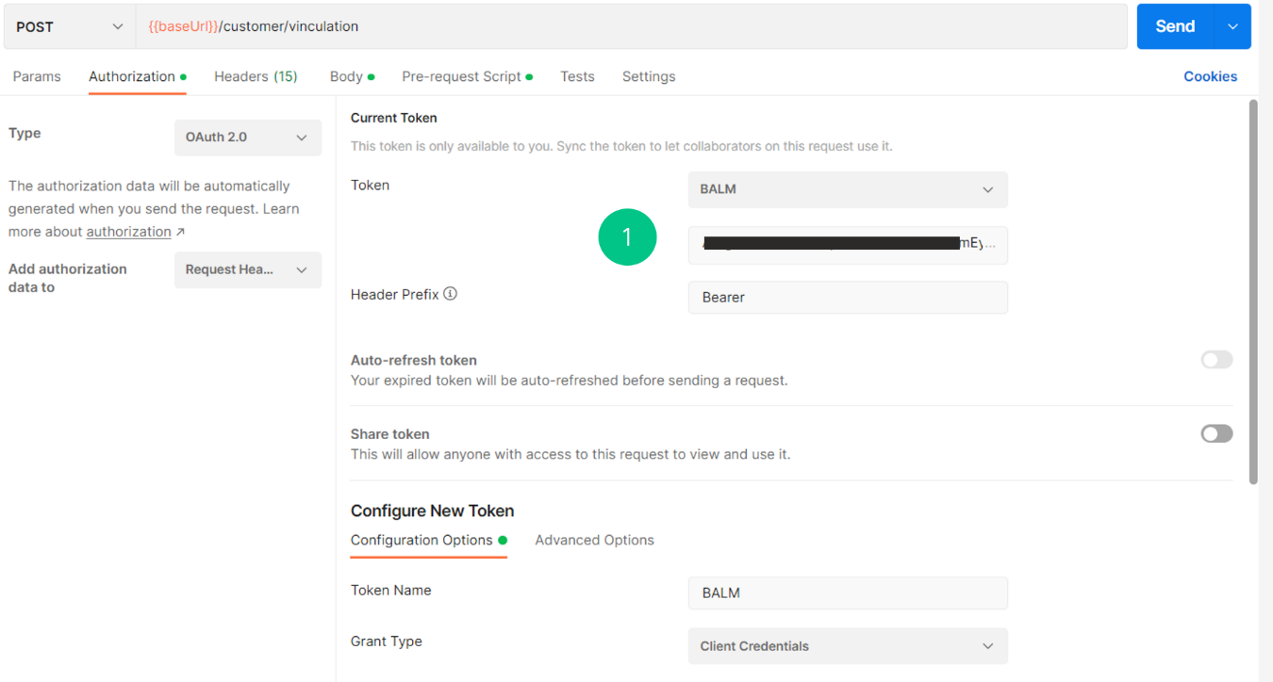Click the Token Name input field

click(x=847, y=593)
